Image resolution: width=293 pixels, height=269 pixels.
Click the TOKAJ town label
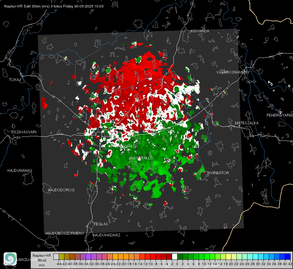(15, 80)
